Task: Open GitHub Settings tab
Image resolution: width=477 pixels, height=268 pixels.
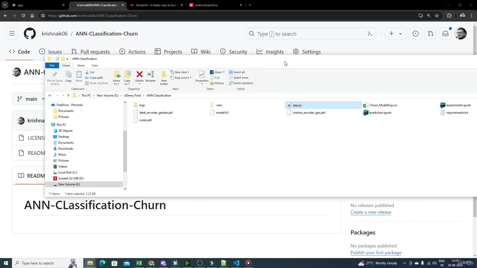Action: tap(307, 52)
